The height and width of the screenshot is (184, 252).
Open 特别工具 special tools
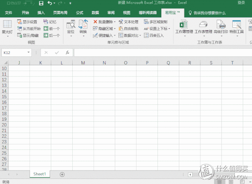pos(236,26)
